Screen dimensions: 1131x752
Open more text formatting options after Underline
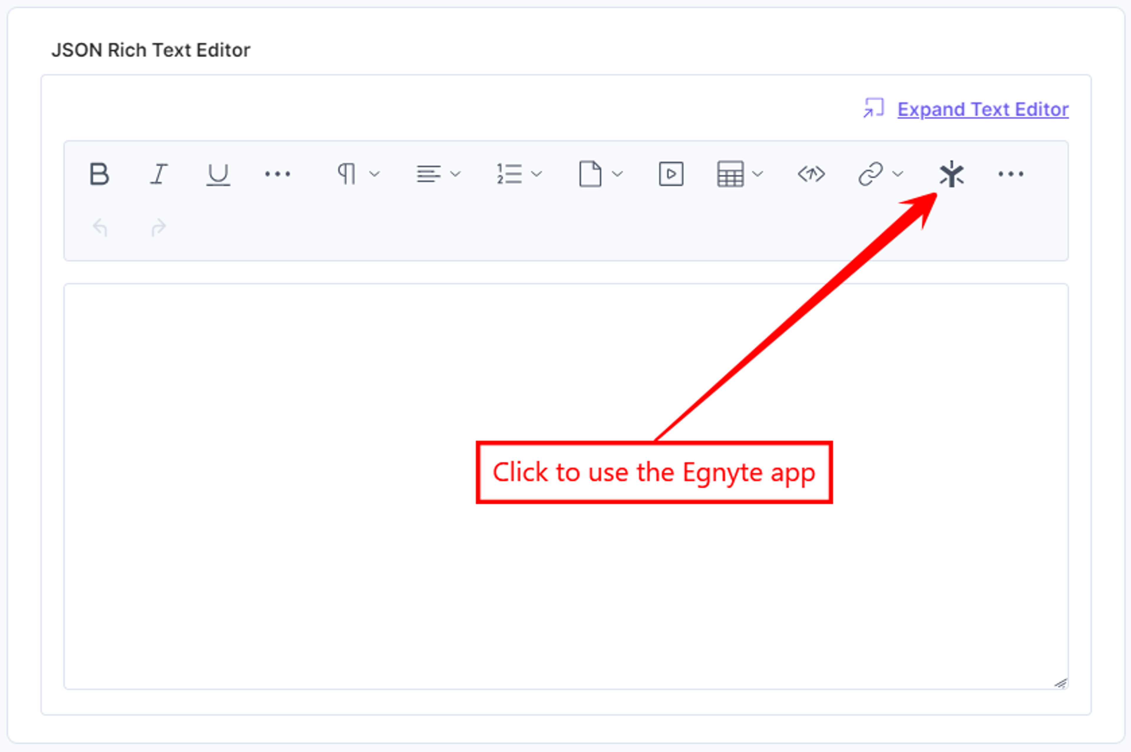pos(278,173)
